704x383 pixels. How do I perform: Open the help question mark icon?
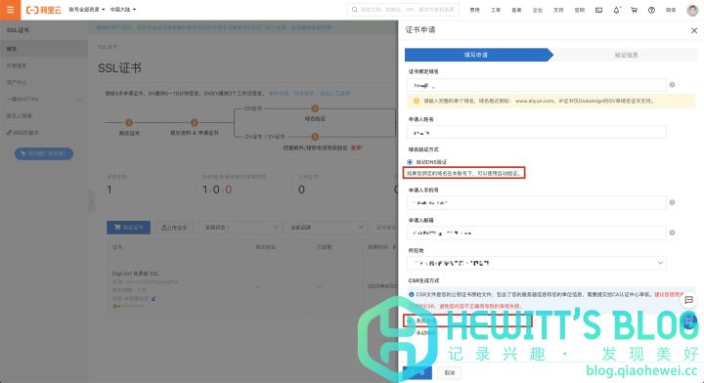click(x=651, y=10)
